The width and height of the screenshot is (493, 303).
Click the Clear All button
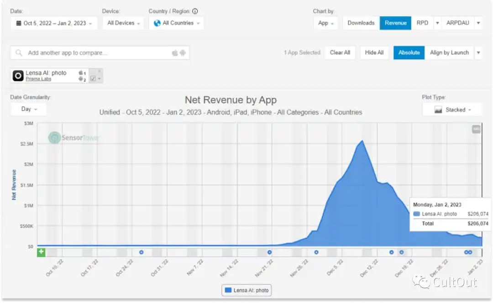tap(340, 52)
